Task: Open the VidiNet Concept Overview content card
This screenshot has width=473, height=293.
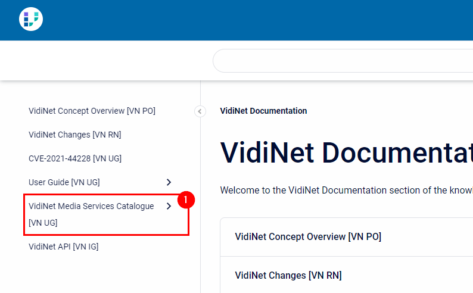Action: click(308, 237)
